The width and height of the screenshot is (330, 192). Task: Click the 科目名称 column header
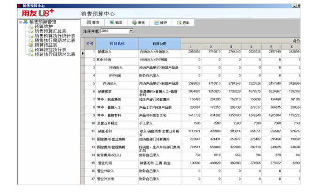117,43
